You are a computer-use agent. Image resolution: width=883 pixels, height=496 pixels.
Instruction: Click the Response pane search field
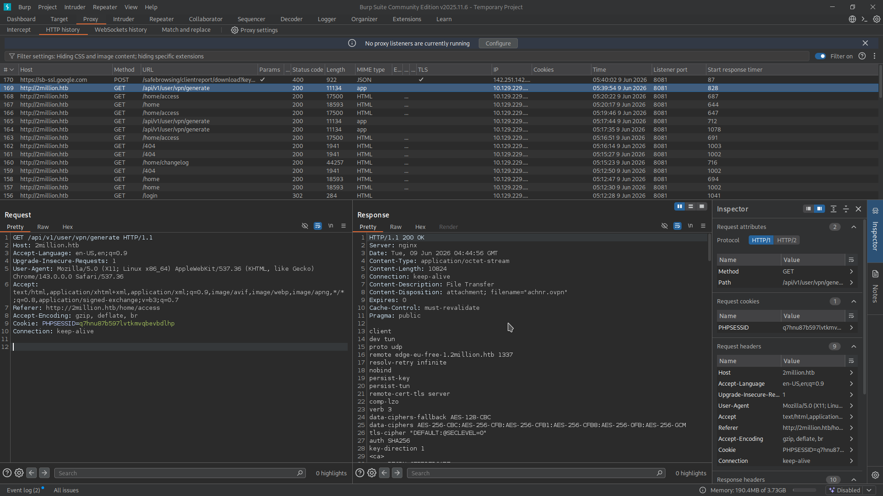(536, 473)
